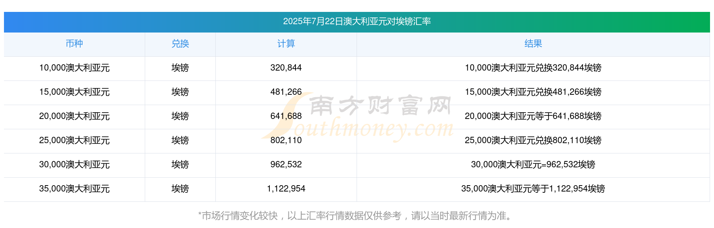Viewport: 714px width, 228px height.
Task: Click the calculated value 481,266
Action: click(286, 92)
